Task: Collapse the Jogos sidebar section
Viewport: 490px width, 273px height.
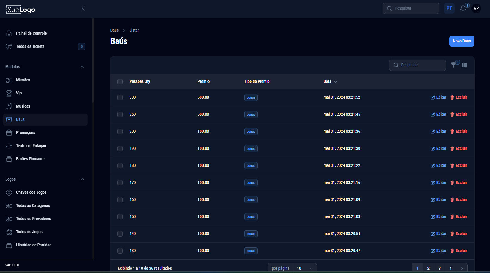Action: click(x=82, y=179)
